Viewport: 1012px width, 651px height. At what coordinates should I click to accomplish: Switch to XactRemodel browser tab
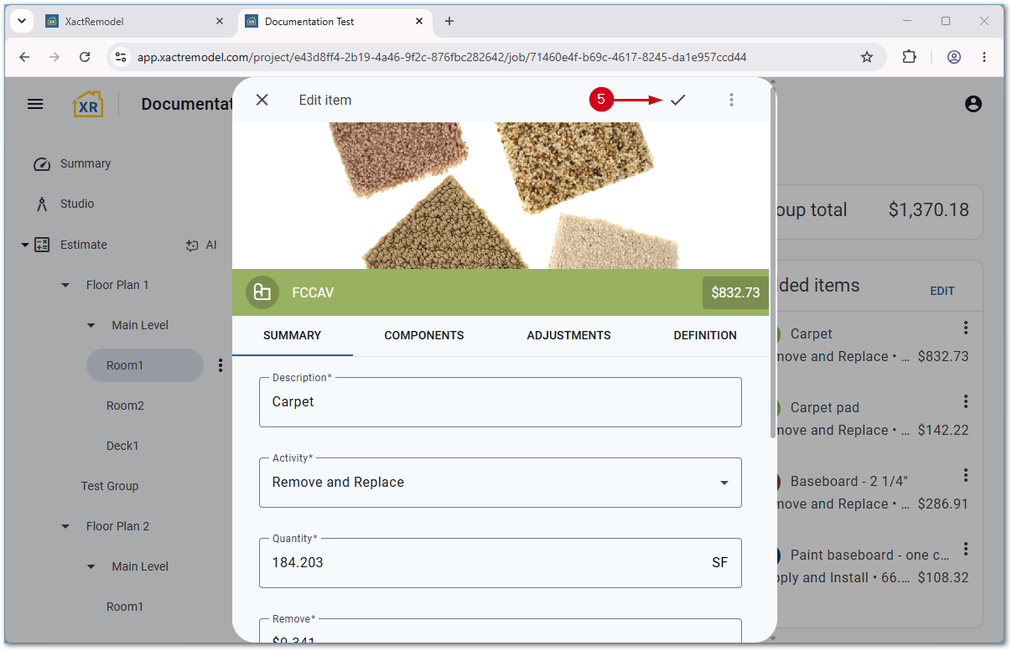click(135, 21)
